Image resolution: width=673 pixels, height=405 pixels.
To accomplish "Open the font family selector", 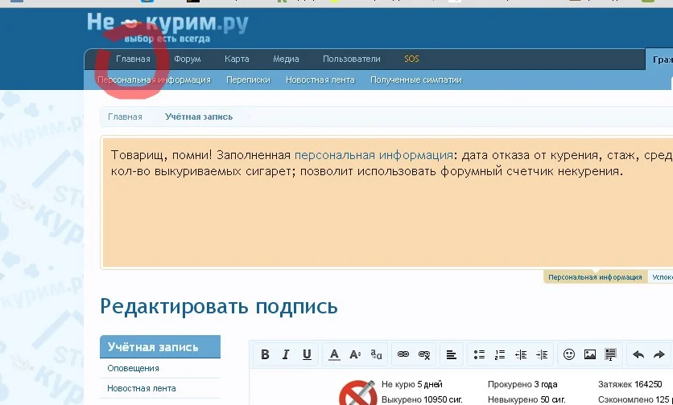I will click(x=376, y=354).
